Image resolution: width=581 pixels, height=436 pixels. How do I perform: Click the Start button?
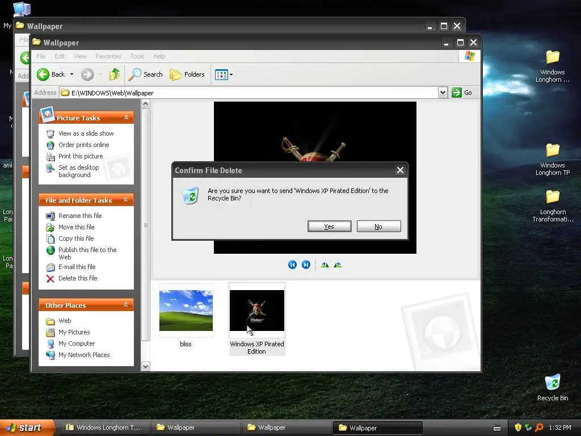(x=27, y=427)
